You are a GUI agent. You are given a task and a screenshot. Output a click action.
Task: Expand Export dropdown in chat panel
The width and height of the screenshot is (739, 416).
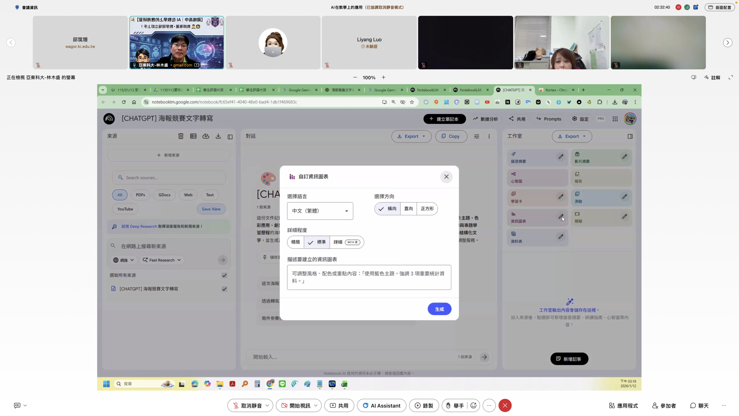click(x=411, y=136)
